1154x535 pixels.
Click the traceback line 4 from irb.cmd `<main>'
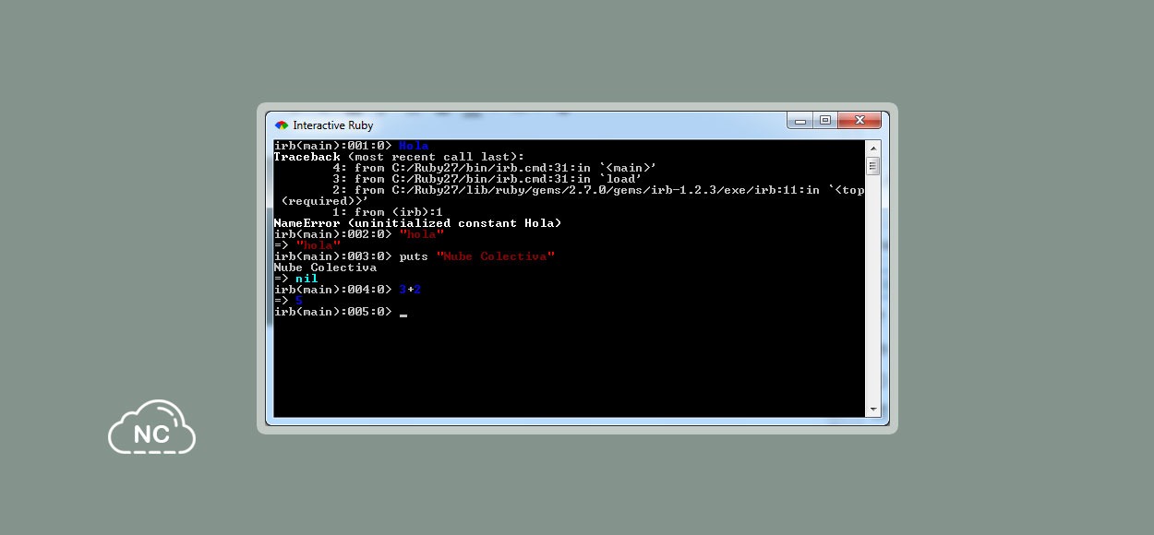pyautogui.click(x=495, y=168)
